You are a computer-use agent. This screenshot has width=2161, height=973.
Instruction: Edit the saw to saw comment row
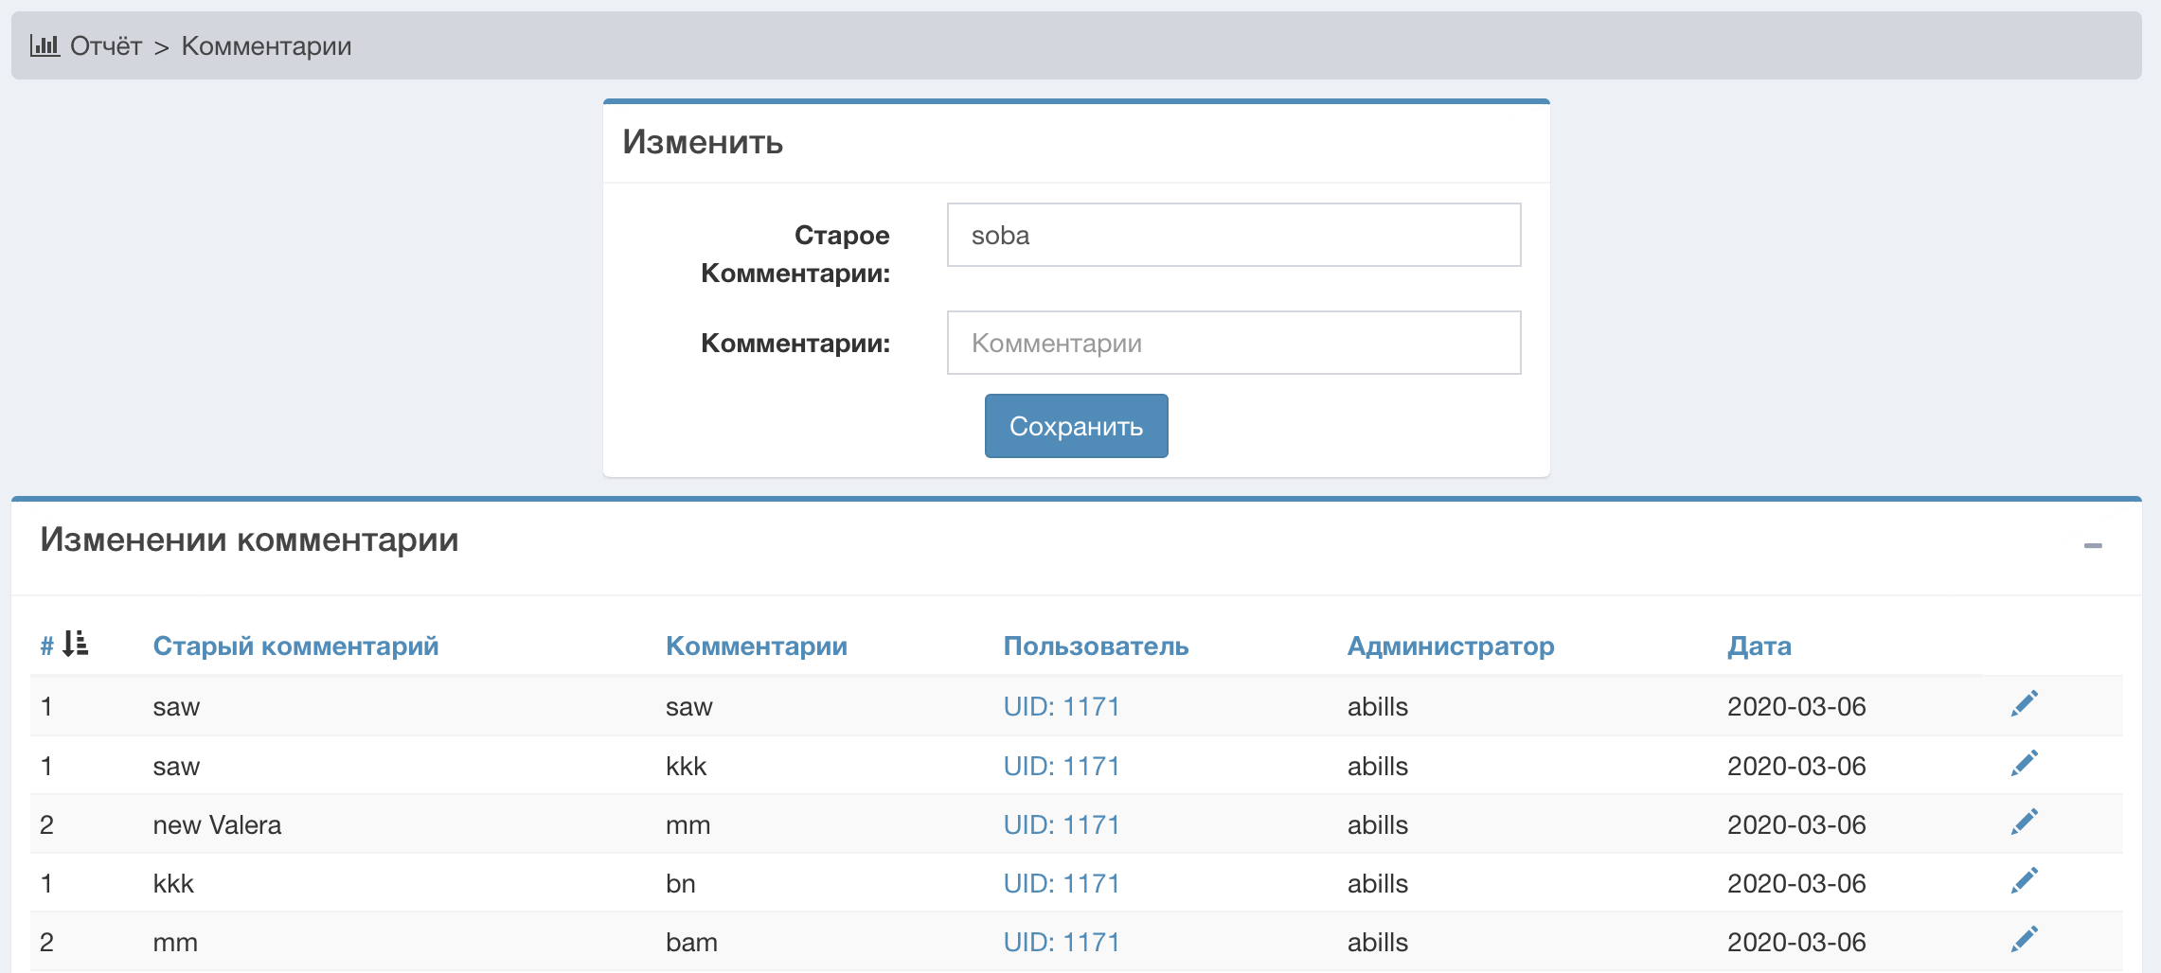(2024, 704)
